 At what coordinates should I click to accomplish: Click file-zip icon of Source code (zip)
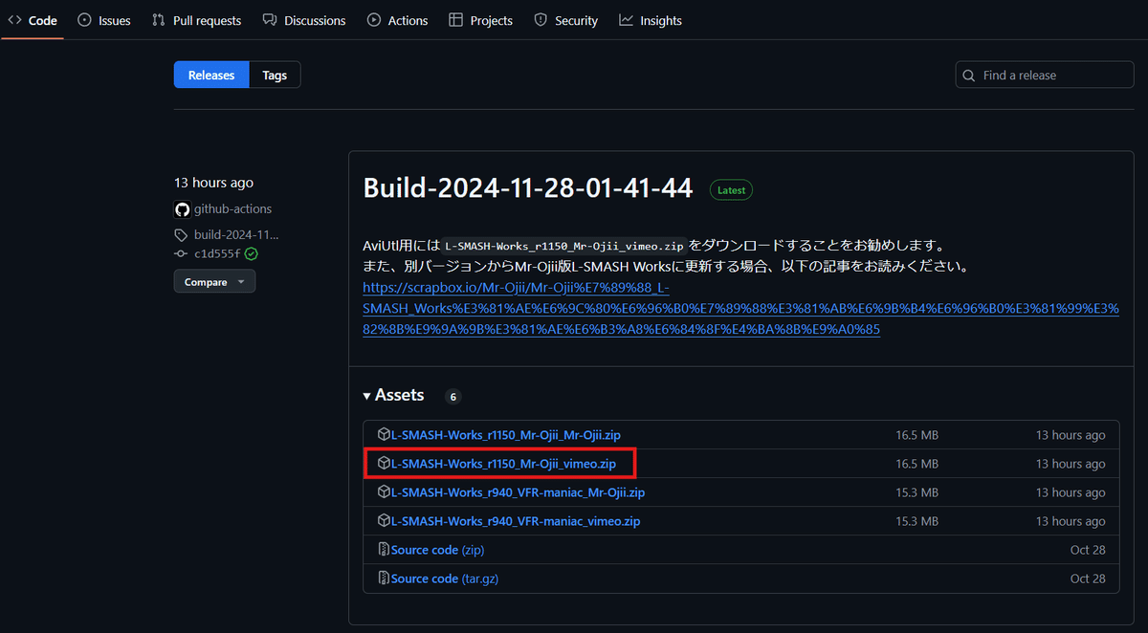(384, 550)
